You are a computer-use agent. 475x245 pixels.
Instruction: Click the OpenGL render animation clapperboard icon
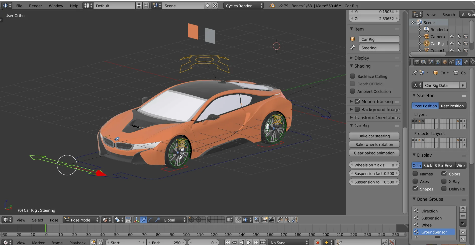click(272, 220)
